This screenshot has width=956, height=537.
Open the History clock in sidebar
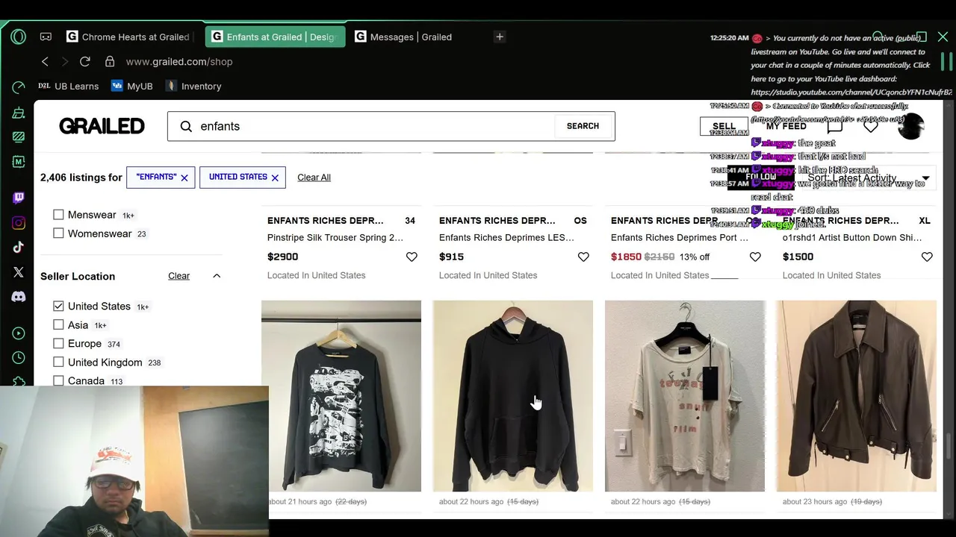point(19,358)
